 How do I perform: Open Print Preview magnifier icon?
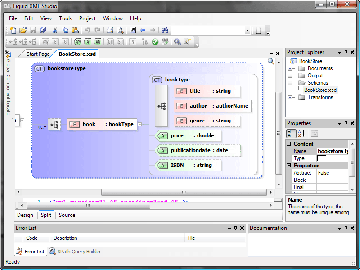pos(120,30)
